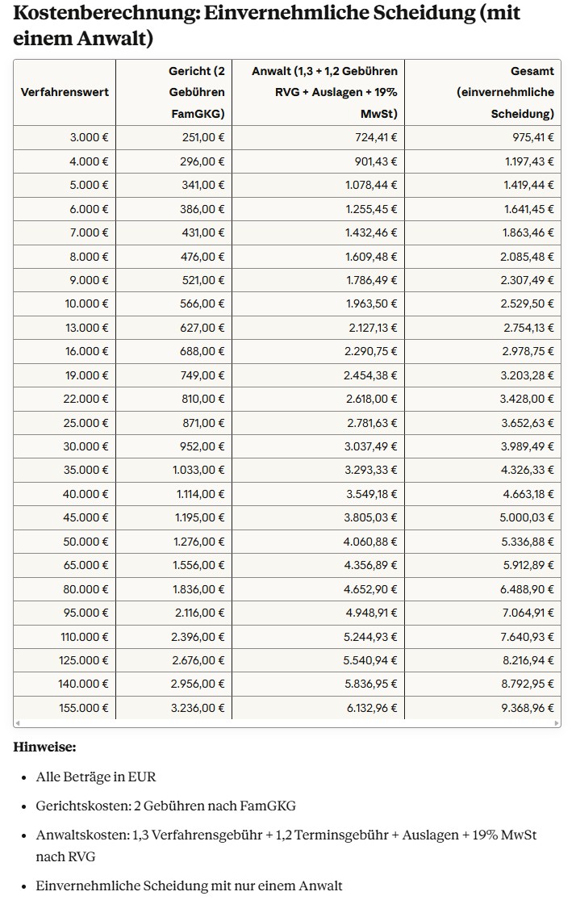Click the "Einvernehmliche Scheidung mit nur einem Anwalt" note
Image resolution: width=576 pixels, height=900 pixels.
[x=189, y=885]
